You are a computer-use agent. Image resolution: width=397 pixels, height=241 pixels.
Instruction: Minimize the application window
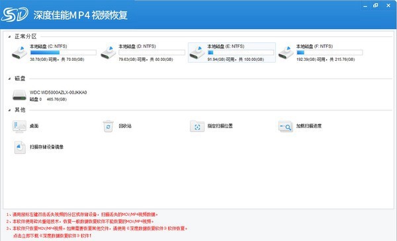pyautogui.click(x=365, y=5)
